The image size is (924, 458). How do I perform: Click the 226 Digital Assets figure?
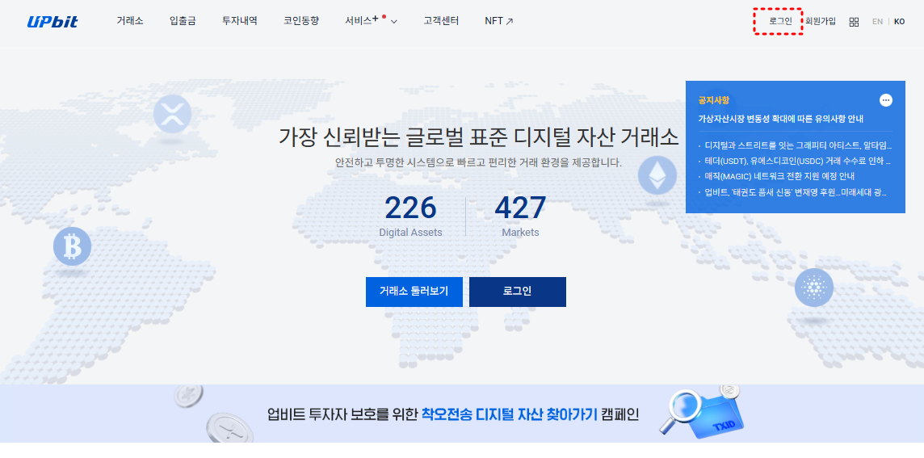[411, 216]
